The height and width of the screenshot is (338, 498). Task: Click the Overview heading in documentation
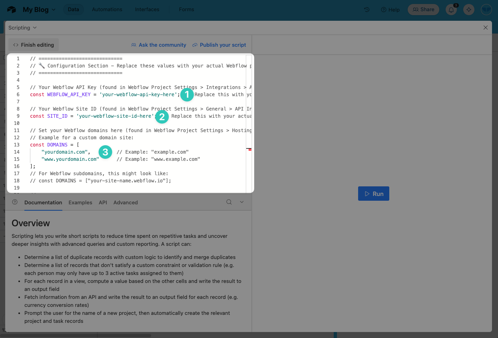pos(31,223)
